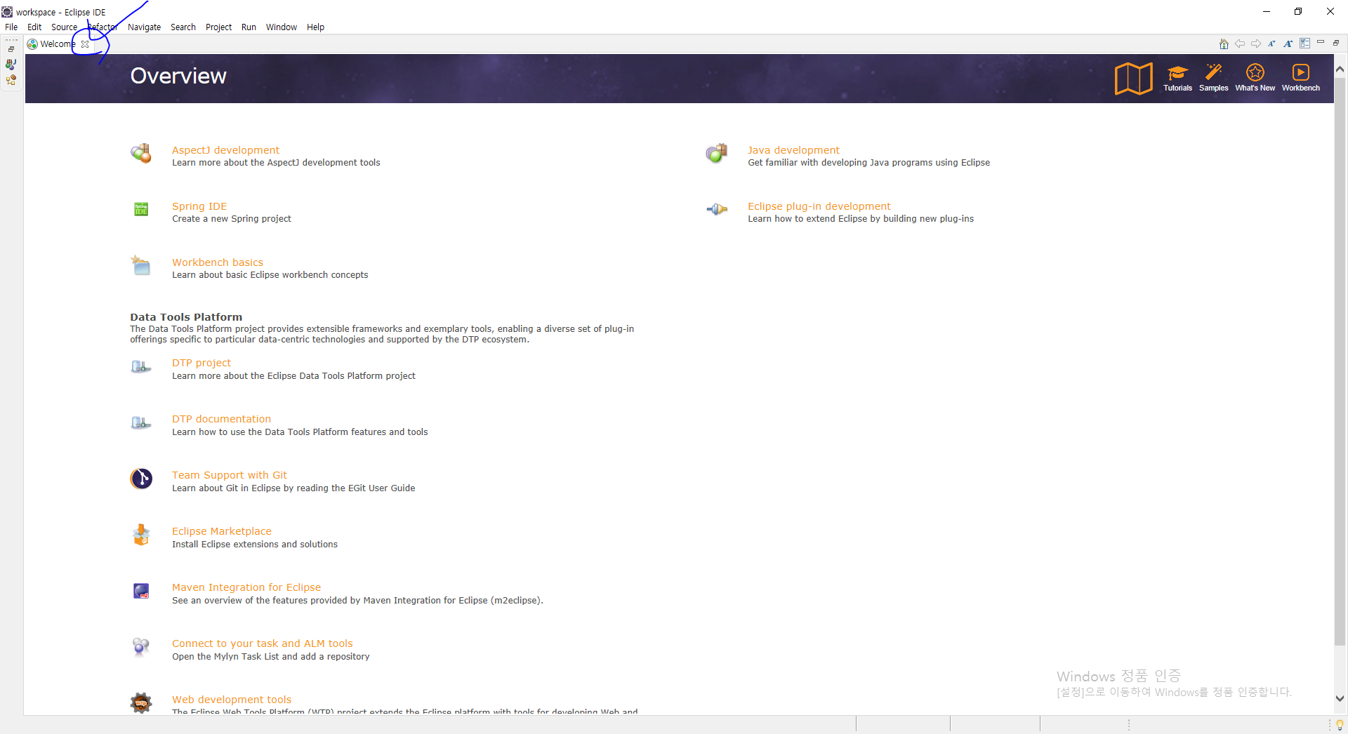
Task: Open the DTP project link
Action: 201,363
